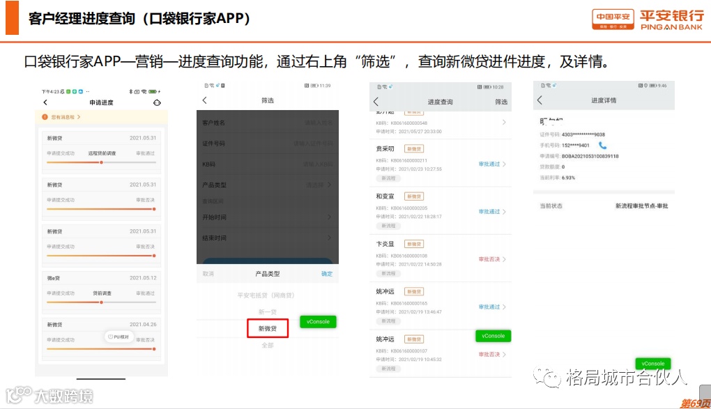Confirm with 确定 in the 产品类型 picker

(327, 274)
